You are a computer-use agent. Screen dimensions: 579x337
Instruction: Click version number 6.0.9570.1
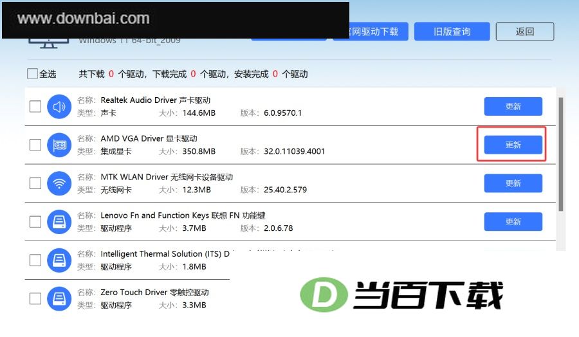(282, 113)
